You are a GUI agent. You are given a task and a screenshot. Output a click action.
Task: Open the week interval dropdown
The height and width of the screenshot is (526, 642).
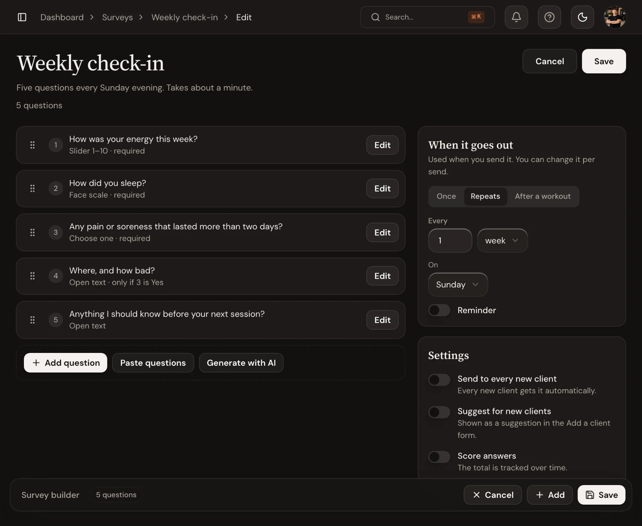tap(502, 240)
